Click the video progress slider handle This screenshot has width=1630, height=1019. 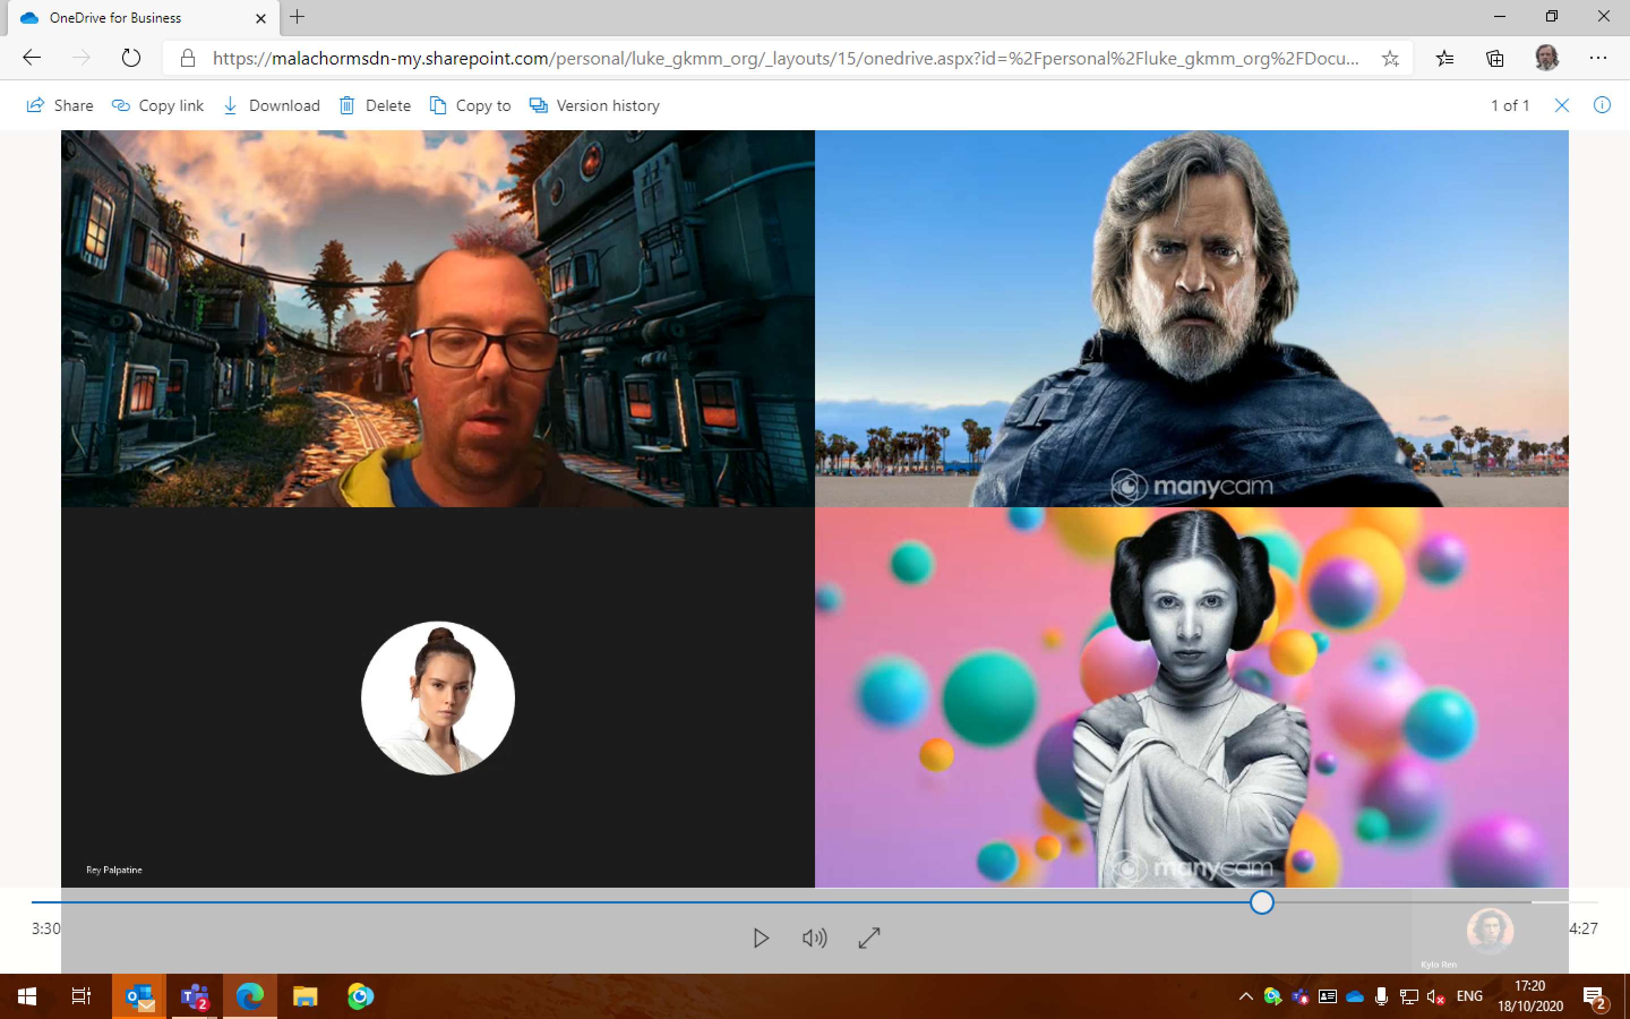[1261, 902]
